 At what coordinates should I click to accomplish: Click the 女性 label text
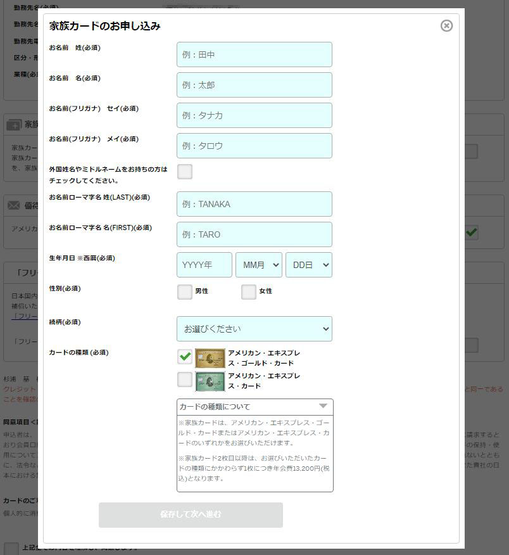coord(266,291)
